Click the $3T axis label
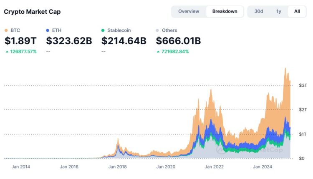 click(303, 86)
